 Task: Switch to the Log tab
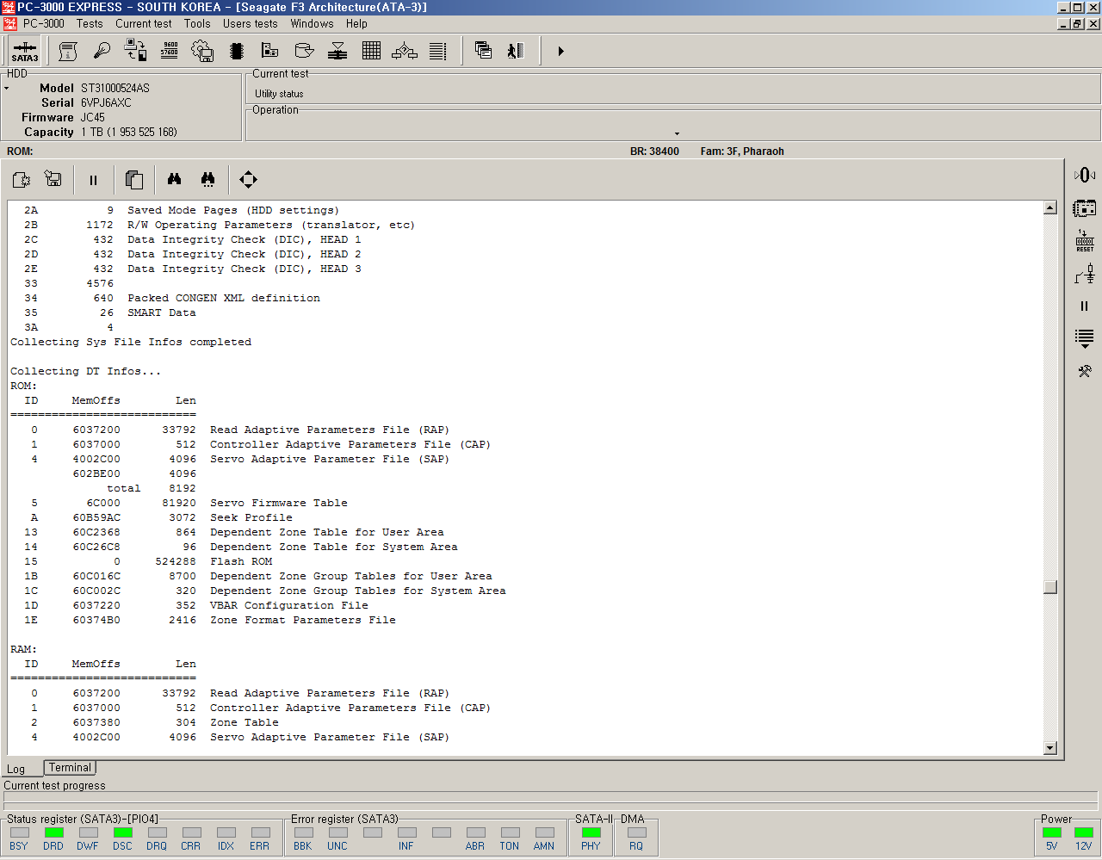tap(16, 769)
